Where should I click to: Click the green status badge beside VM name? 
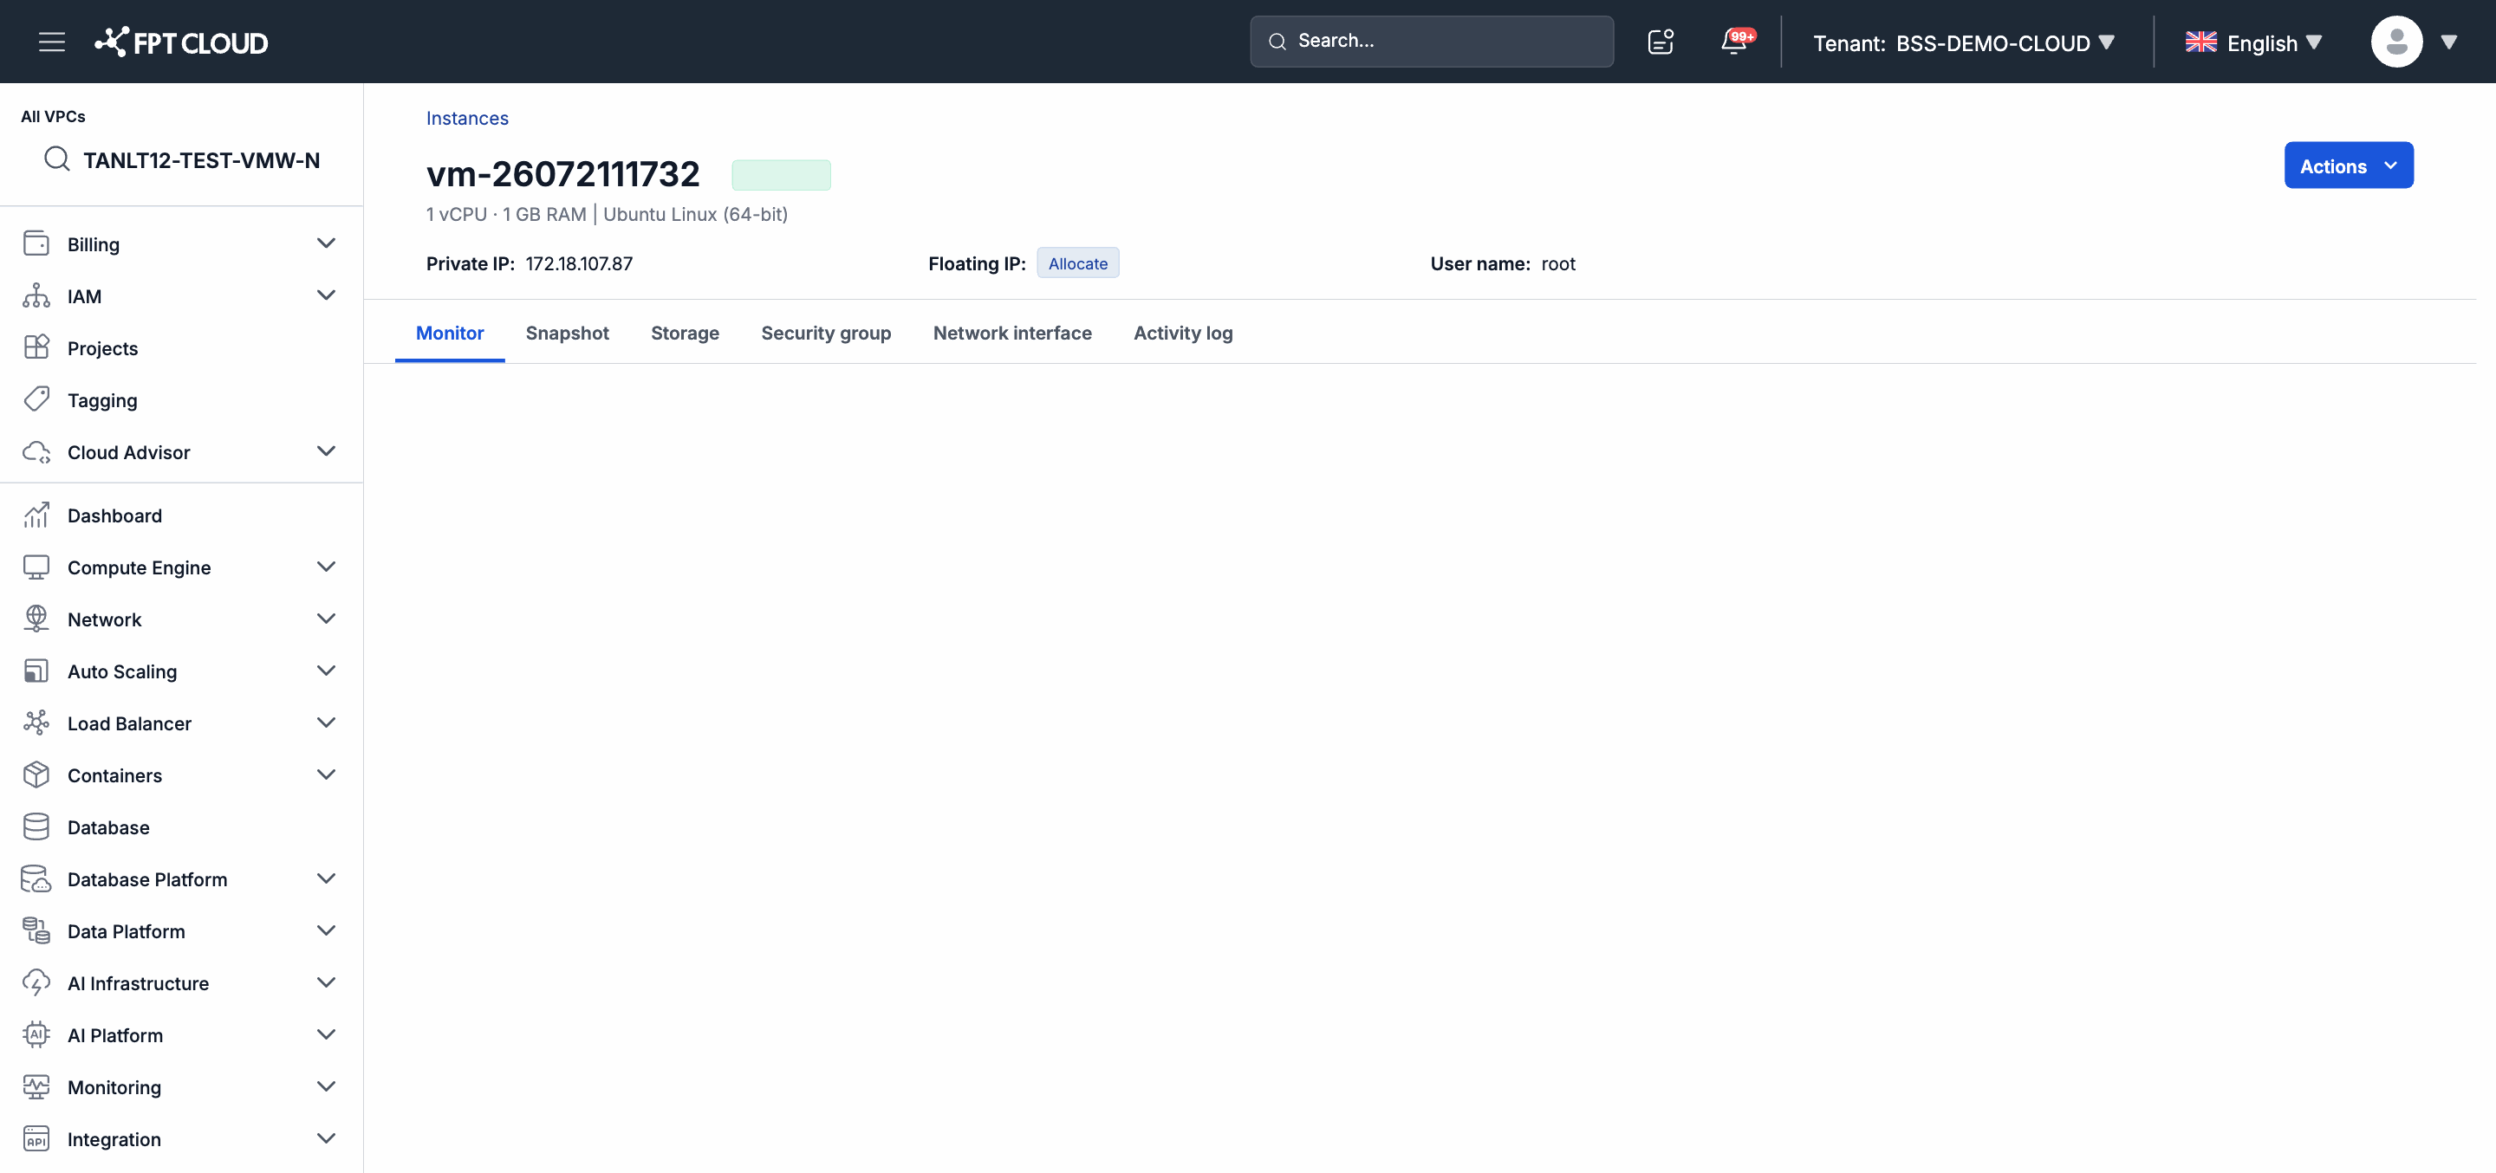(781, 174)
